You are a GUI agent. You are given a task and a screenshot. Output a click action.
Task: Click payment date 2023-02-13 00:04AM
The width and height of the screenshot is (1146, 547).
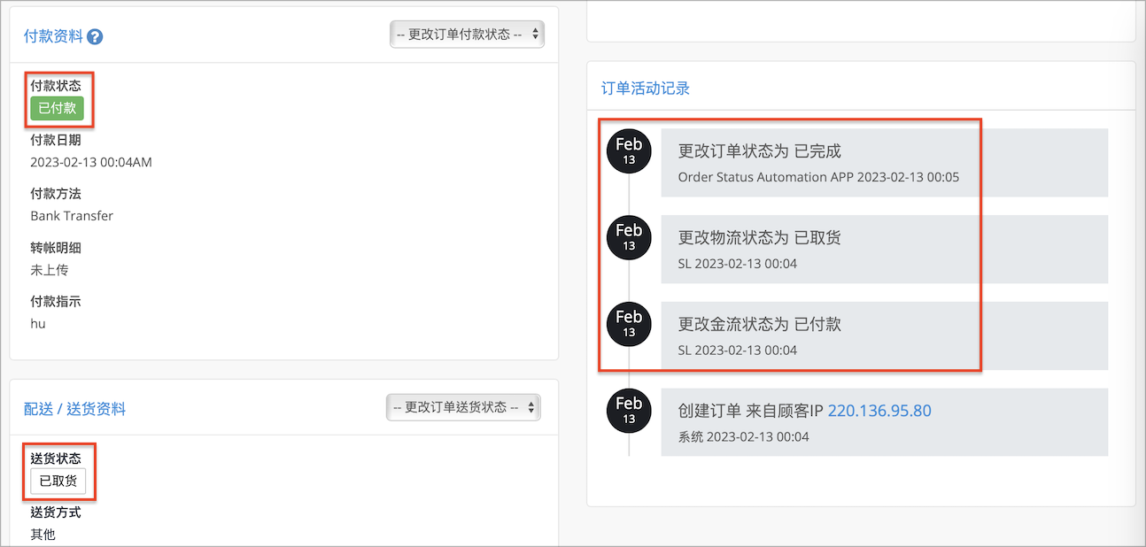(x=91, y=162)
